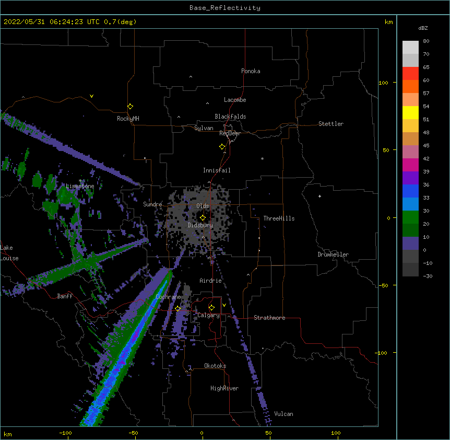Select the Lacombe city label
Image resolution: width=450 pixels, height=440 pixels.
(x=235, y=100)
